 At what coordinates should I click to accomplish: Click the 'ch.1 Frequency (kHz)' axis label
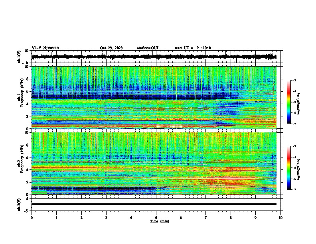(21, 92)
